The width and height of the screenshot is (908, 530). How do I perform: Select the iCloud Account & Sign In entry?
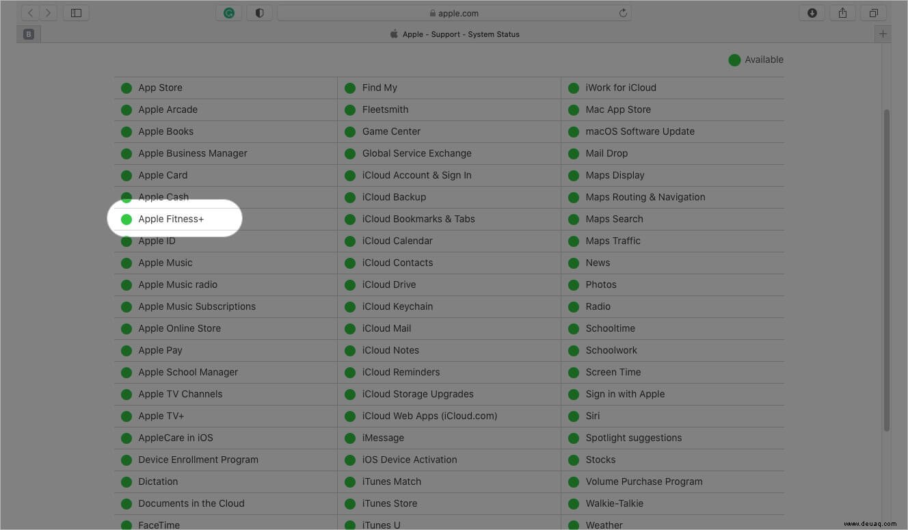tap(416, 175)
